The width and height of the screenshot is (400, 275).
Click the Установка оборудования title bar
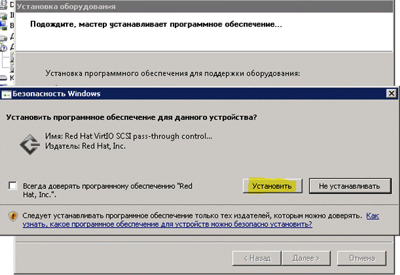(x=204, y=7)
